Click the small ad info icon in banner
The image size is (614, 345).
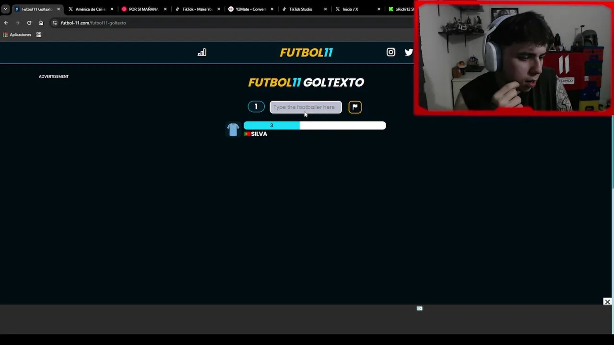(419, 309)
